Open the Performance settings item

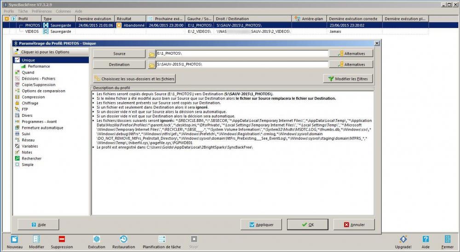click(39, 66)
